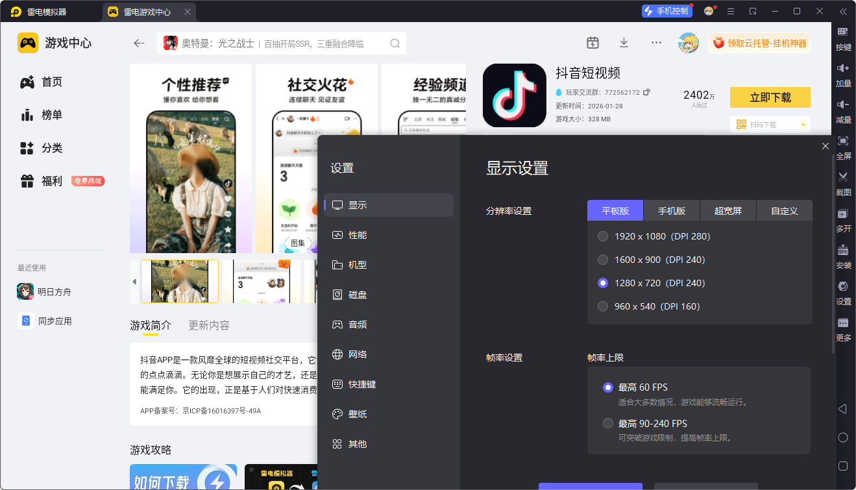
Task: Open the 更新内容 tab link
Action: click(209, 325)
